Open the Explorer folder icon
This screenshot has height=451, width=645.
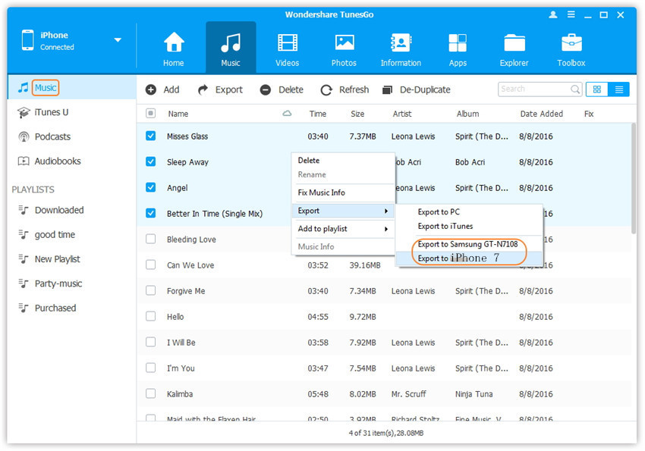pos(514,42)
